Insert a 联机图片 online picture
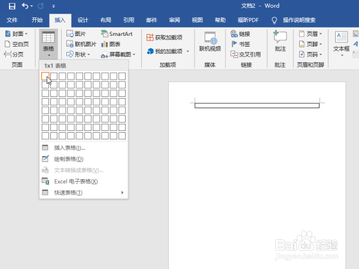The width and height of the screenshot is (359, 269). (81, 44)
